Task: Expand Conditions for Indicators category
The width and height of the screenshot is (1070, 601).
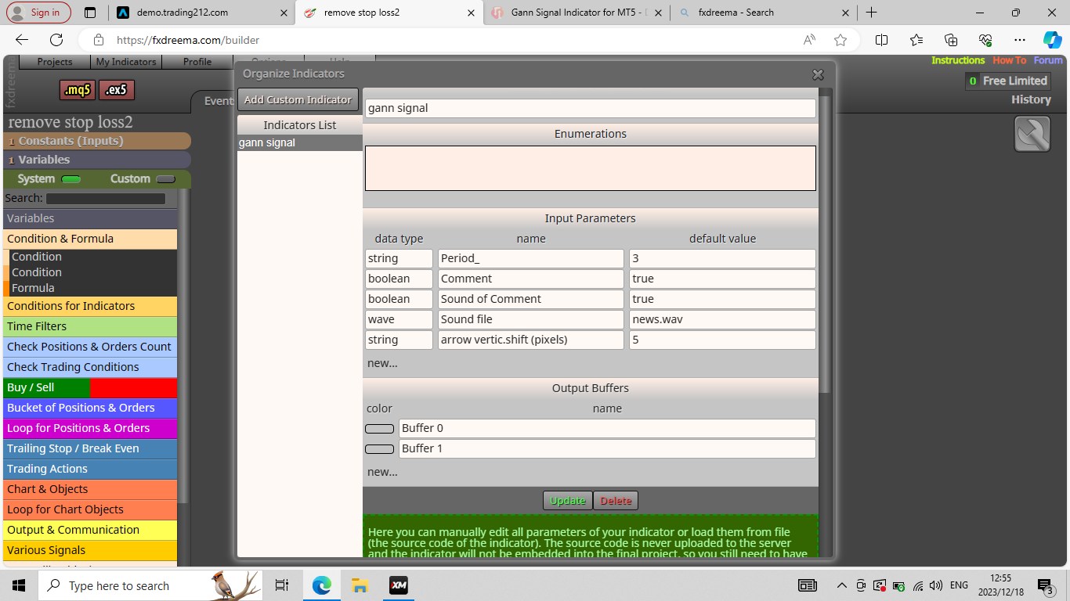Action: tap(90, 306)
